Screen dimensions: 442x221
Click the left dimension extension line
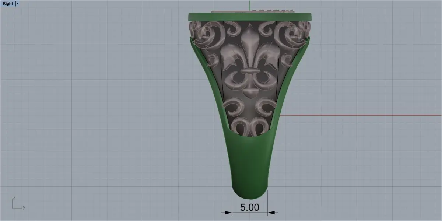coord(232,203)
